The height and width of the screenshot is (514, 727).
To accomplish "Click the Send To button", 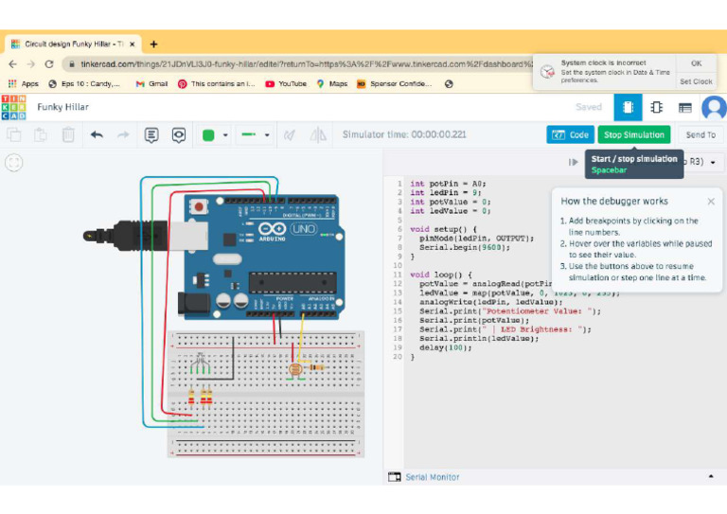I will (x=700, y=134).
